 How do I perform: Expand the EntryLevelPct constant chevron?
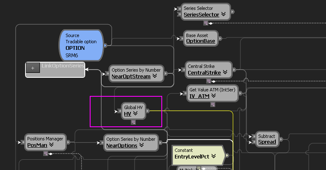tap(214, 156)
